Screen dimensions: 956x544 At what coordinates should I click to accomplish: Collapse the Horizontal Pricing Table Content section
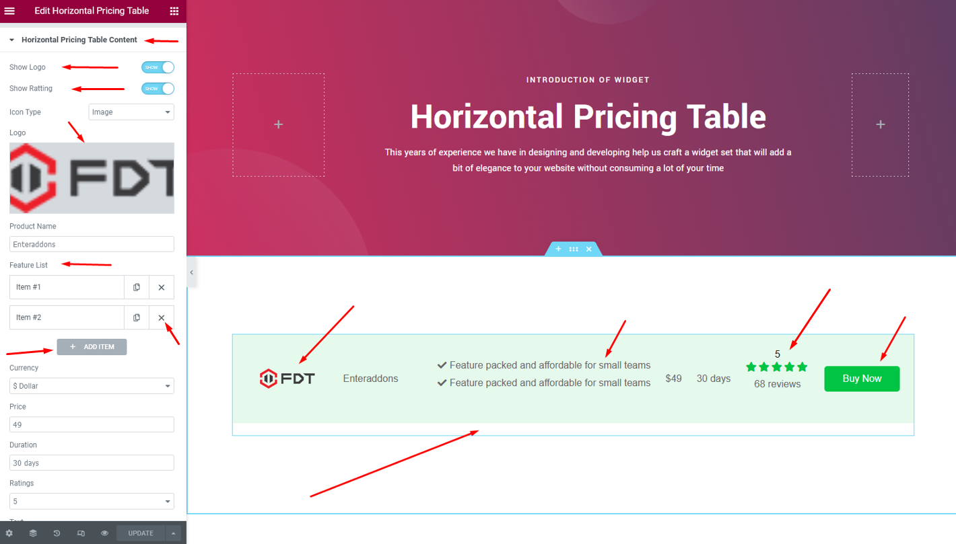click(11, 40)
